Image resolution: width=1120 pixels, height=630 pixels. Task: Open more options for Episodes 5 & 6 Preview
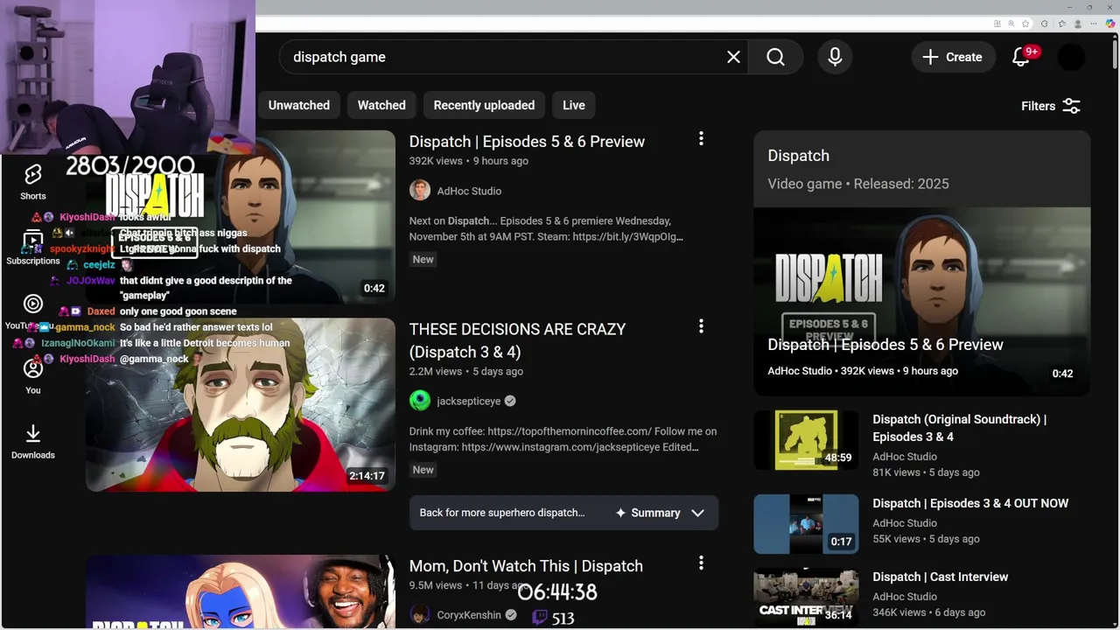[x=701, y=138]
